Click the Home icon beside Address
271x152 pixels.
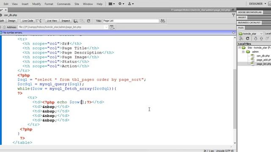click(x=4, y=27)
